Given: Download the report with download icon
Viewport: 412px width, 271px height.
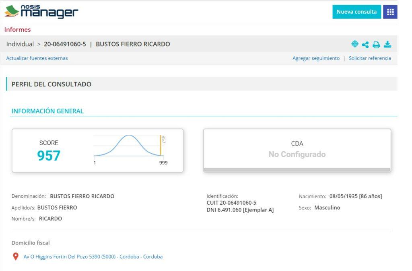Looking at the screenshot, I should point(387,44).
